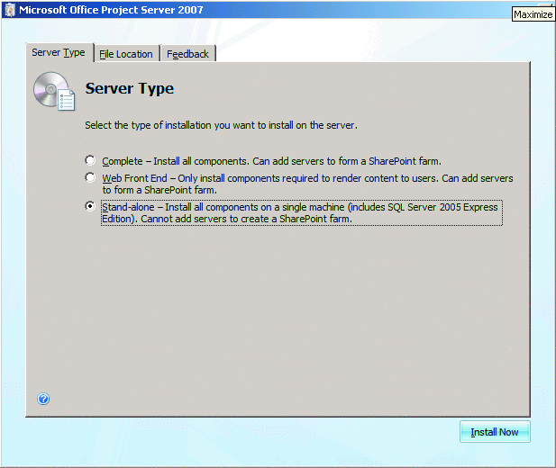Viewport: 556px width, 468px height.
Task: Click the Stand-alone option description text
Action: [x=301, y=212]
